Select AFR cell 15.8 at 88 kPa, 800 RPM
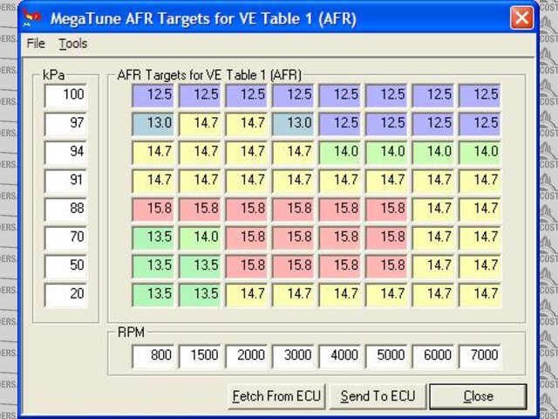 pyautogui.click(x=153, y=209)
